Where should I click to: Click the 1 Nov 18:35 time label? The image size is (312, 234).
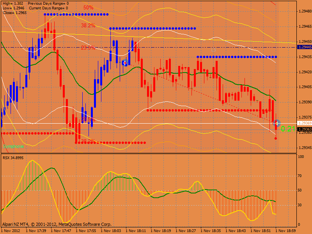pyautogui.click(x=211, y=231)
